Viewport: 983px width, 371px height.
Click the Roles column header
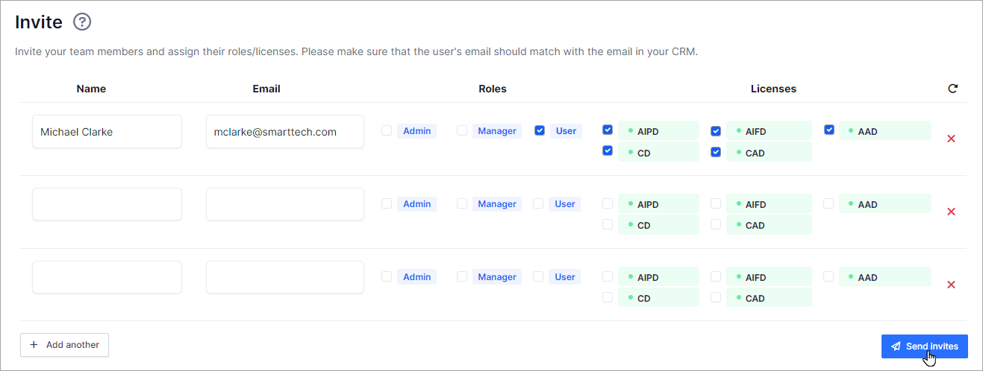(493, 89)
